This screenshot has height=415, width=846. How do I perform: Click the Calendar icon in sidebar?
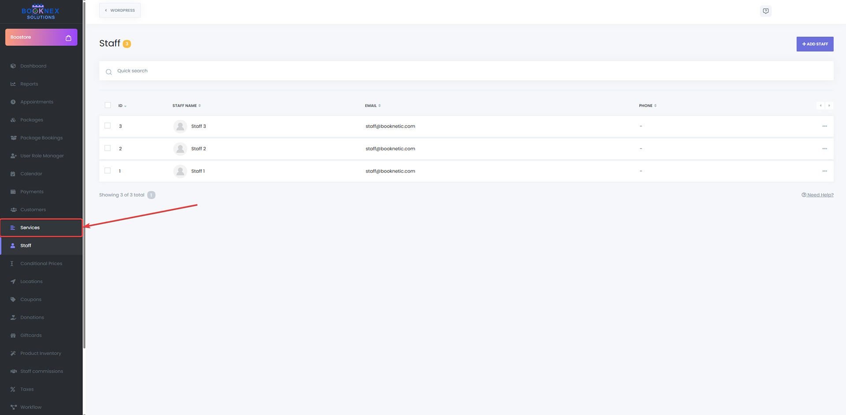pos(13,174)
